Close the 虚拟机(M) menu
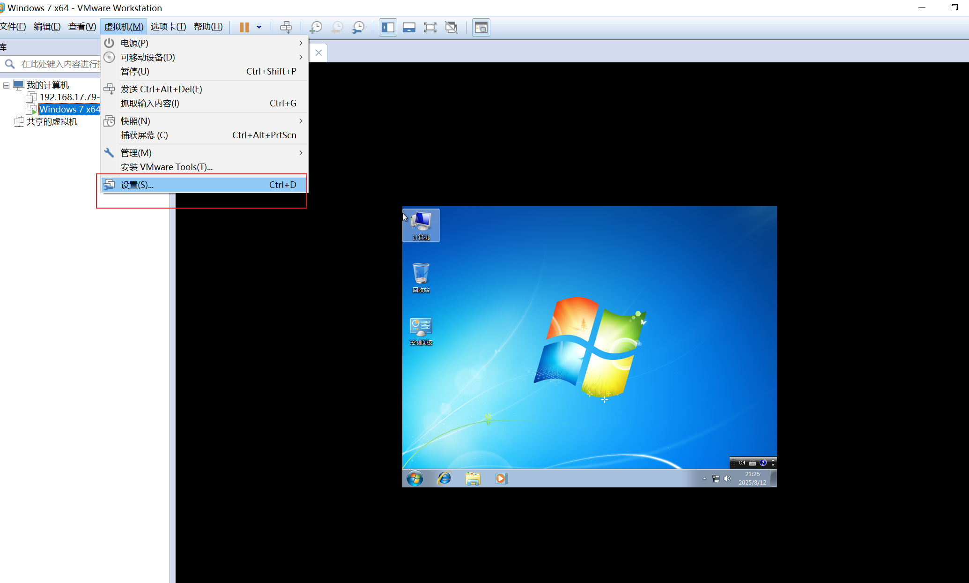This screenshot has width=969, height=583. (x=124, y=27)
